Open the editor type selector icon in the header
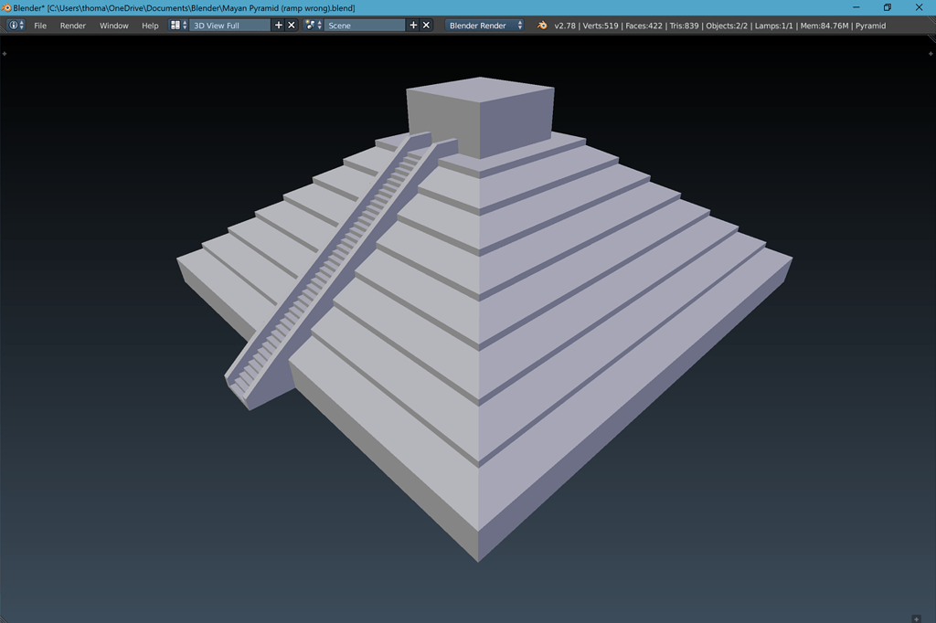This screenshot has width=936, height=623. [x=14, y=26]
